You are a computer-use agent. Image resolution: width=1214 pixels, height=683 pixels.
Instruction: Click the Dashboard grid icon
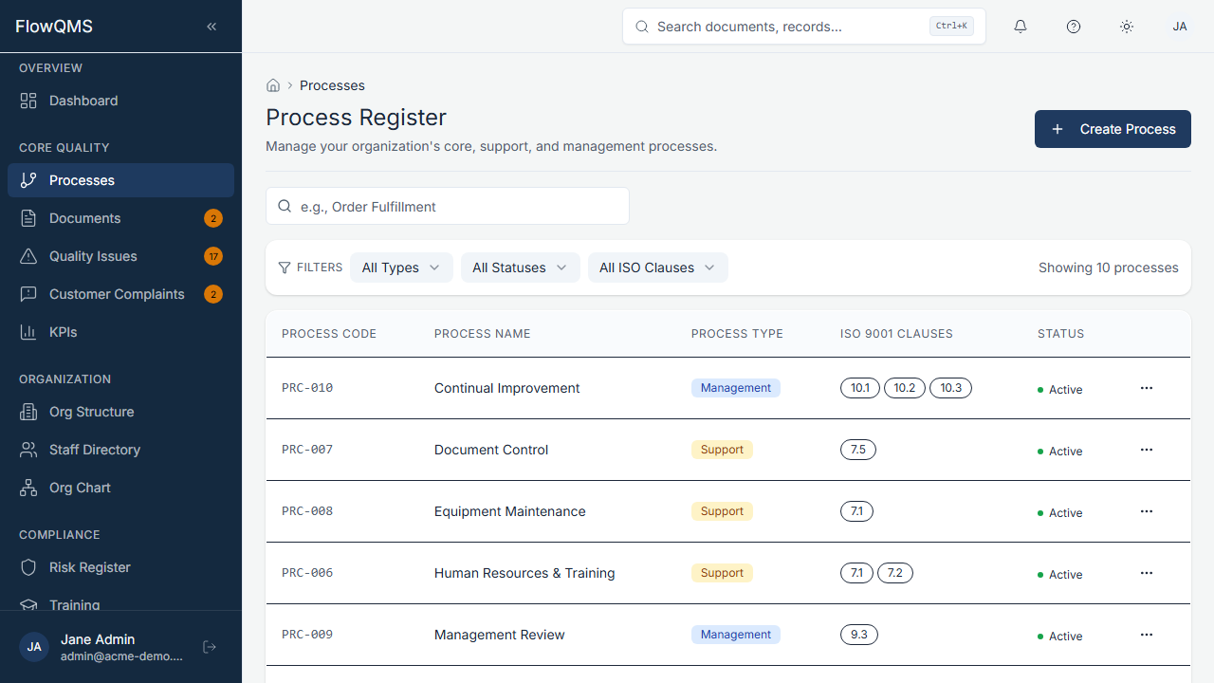pos(28,100)
